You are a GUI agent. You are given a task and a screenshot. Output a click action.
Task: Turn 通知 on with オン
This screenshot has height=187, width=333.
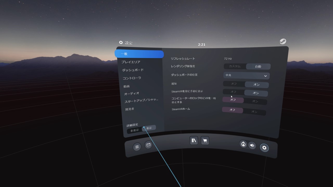(x=257, y=85)
